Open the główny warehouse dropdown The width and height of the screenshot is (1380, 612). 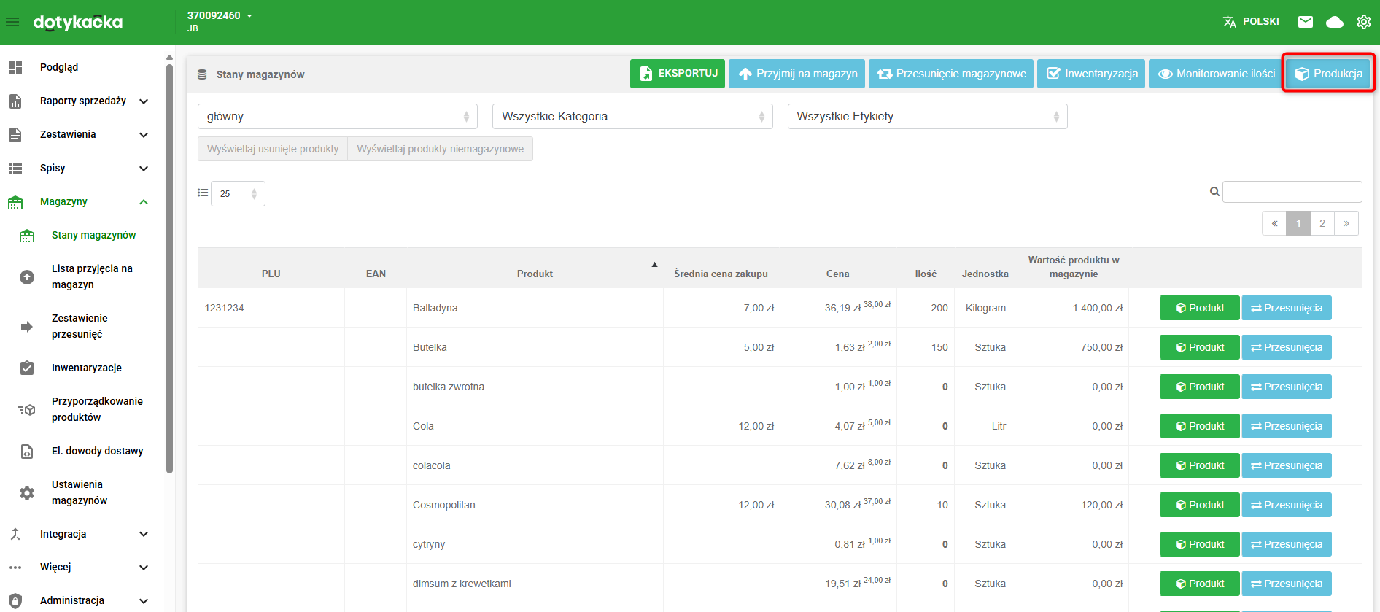click(337, 117)
